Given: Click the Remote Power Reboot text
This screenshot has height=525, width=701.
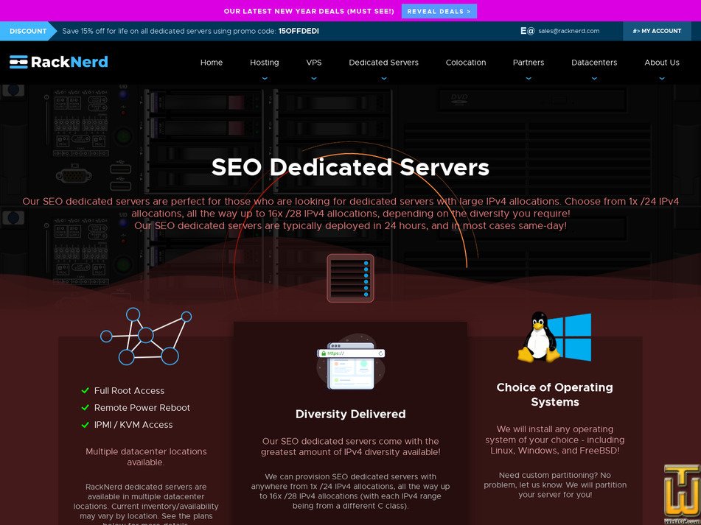Looking at the screenshot, I should click(142, 408).
